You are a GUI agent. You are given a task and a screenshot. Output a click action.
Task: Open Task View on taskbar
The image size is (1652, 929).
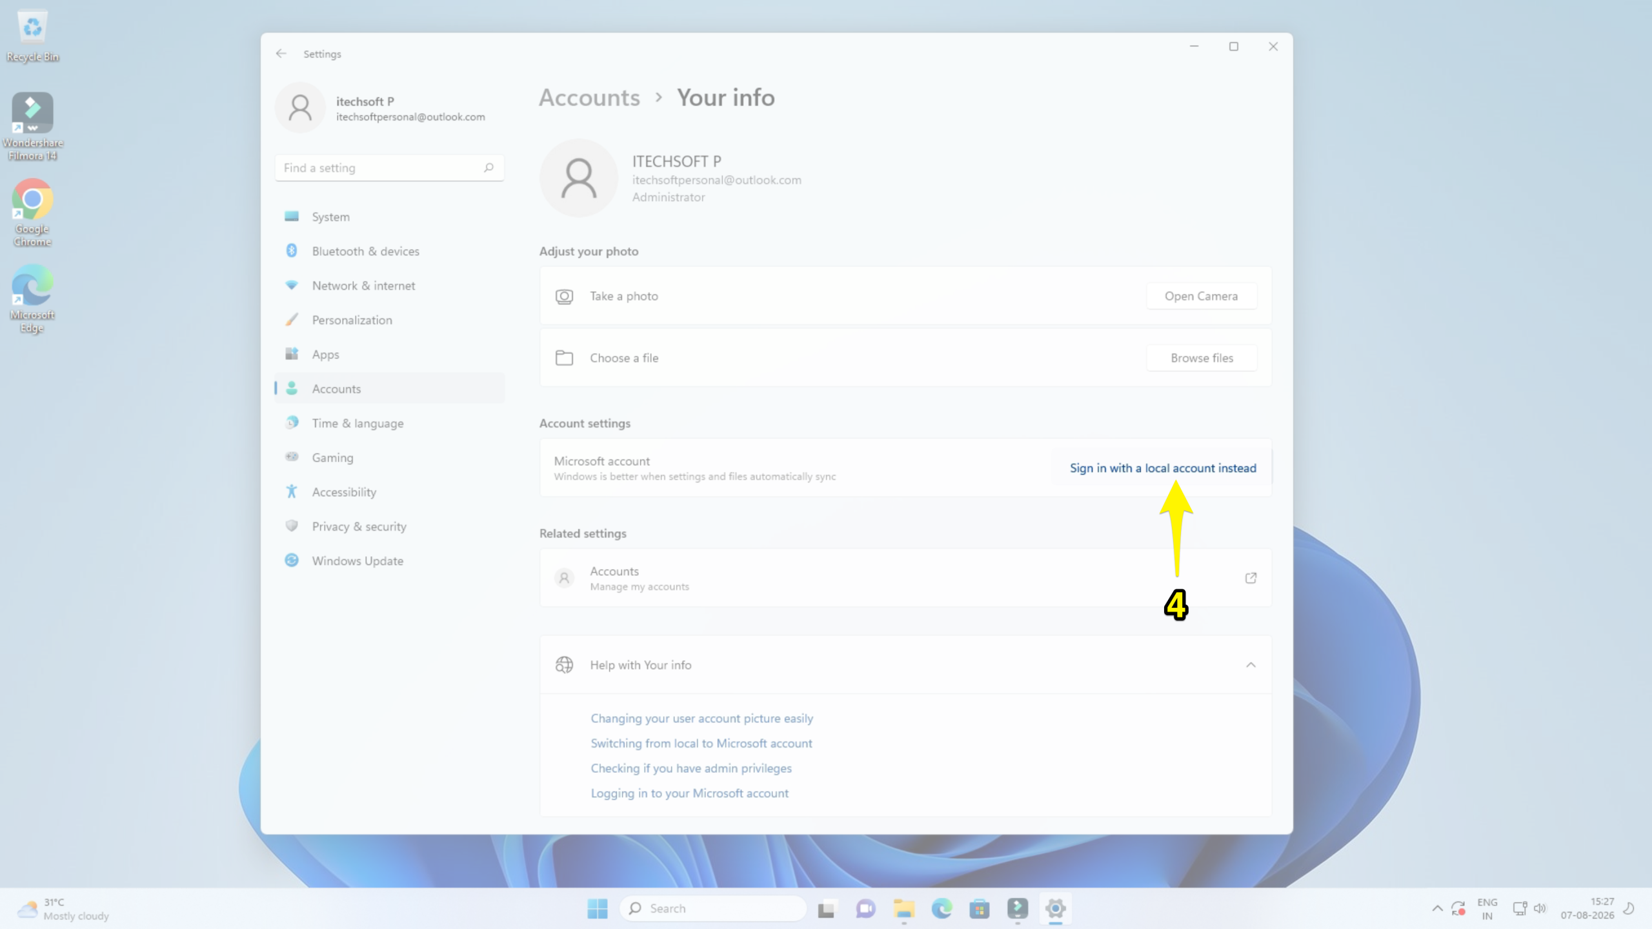(x=827, y=909)
